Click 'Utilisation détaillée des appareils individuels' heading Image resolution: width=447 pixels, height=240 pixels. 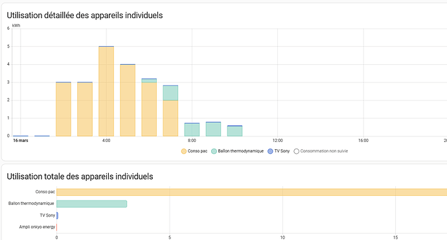pos(85,16)
